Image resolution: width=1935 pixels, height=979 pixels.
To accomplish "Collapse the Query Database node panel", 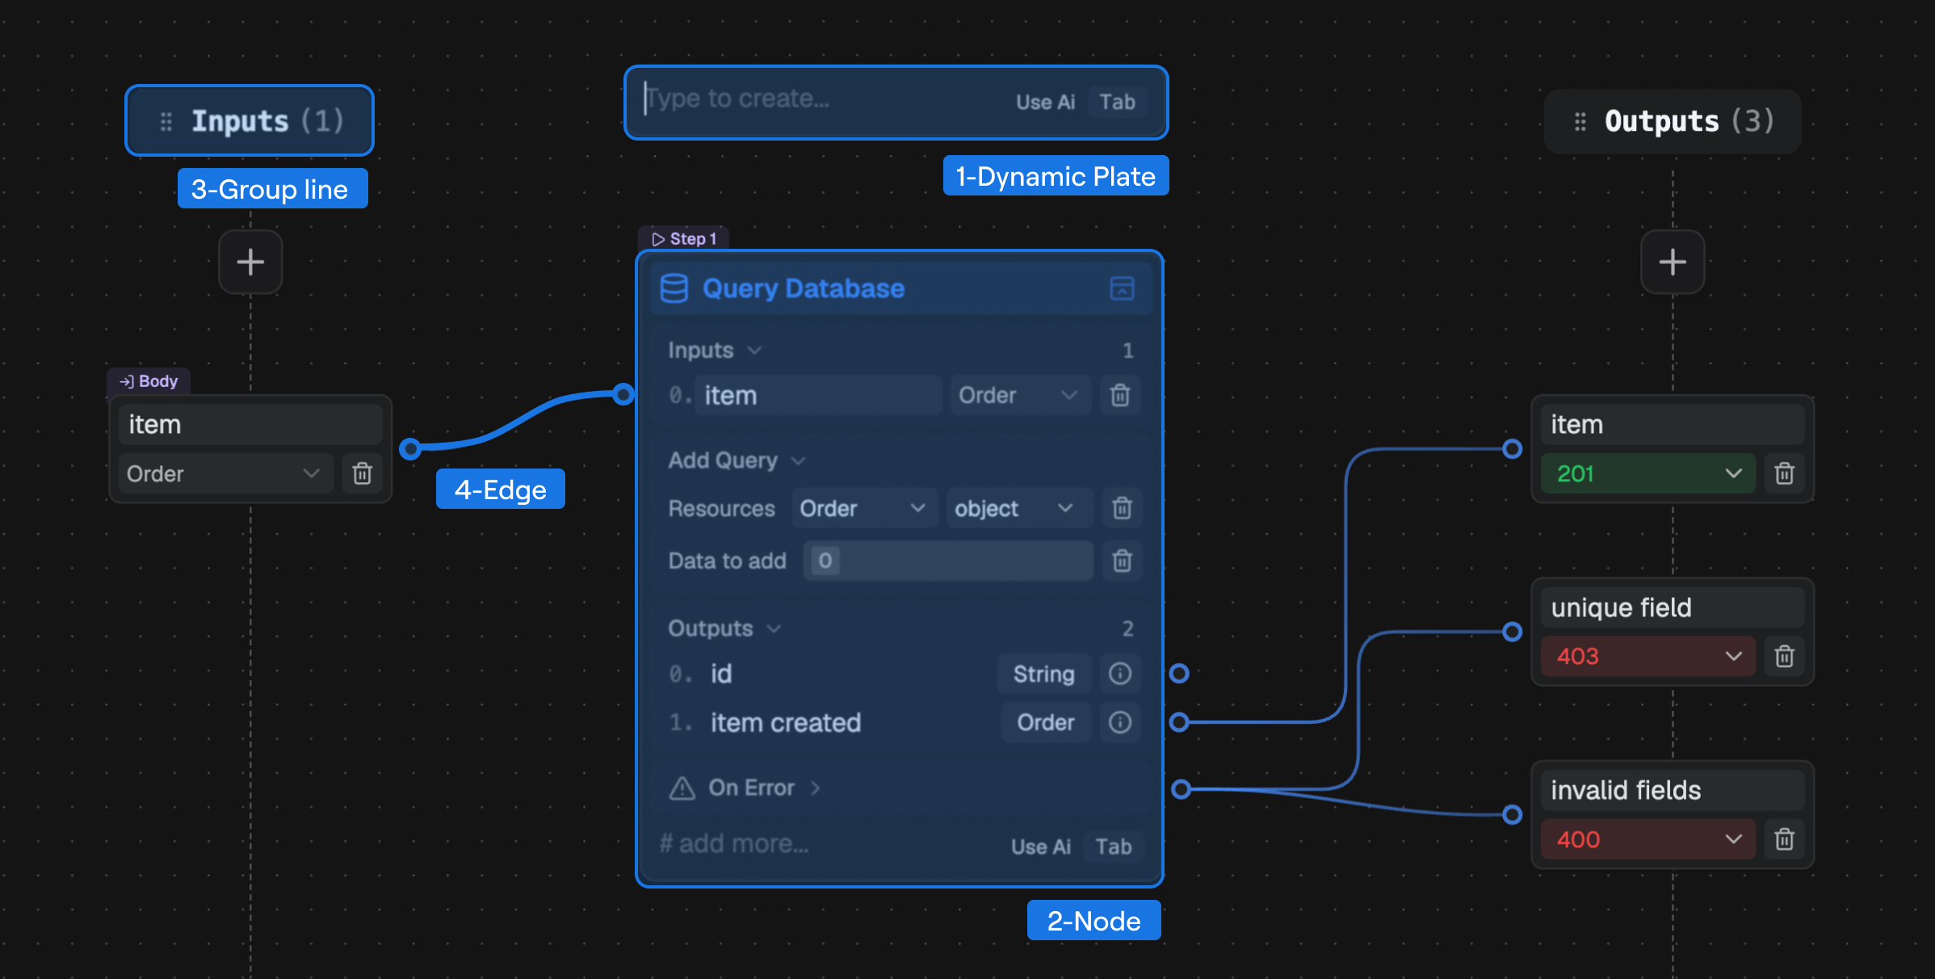I will click(x=1123, y=288).
